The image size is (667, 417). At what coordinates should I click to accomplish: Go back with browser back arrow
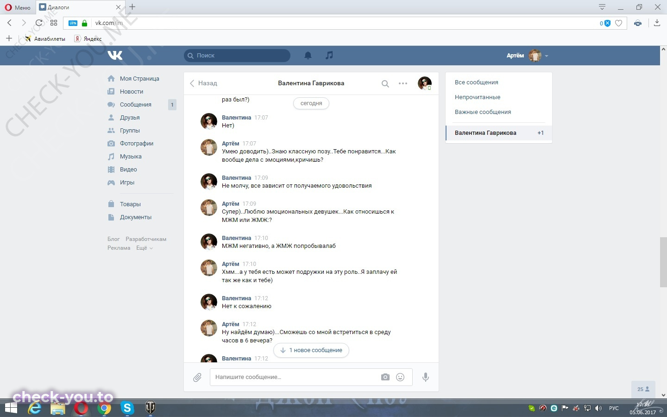click(x=10, y=23)
